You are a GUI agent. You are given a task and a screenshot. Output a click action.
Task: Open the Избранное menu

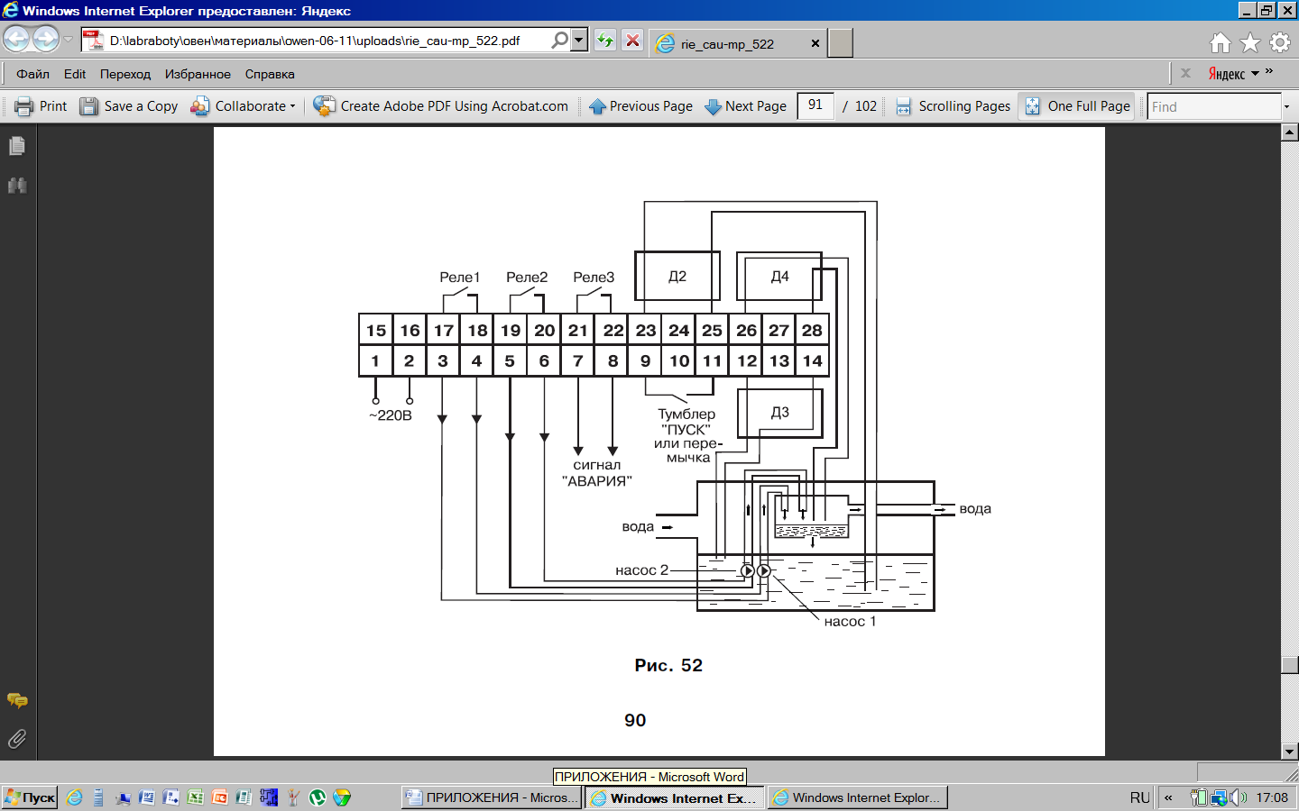tap(198, 74)
